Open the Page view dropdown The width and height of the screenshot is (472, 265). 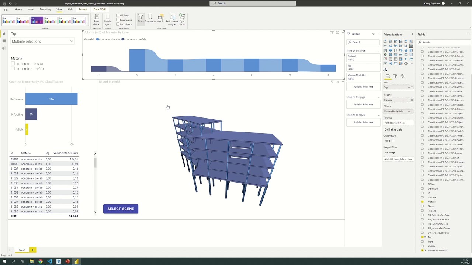pyautogui.click(x=96, y=20)
